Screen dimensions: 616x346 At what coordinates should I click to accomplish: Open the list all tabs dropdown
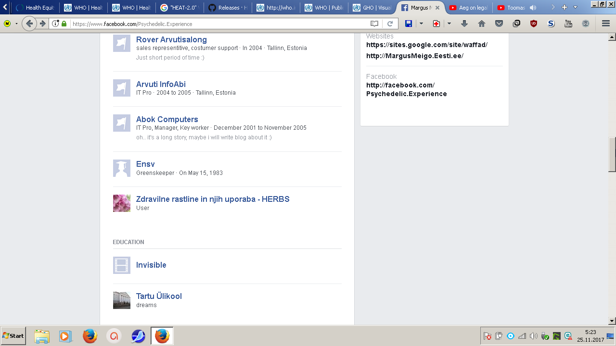point(575,7)
